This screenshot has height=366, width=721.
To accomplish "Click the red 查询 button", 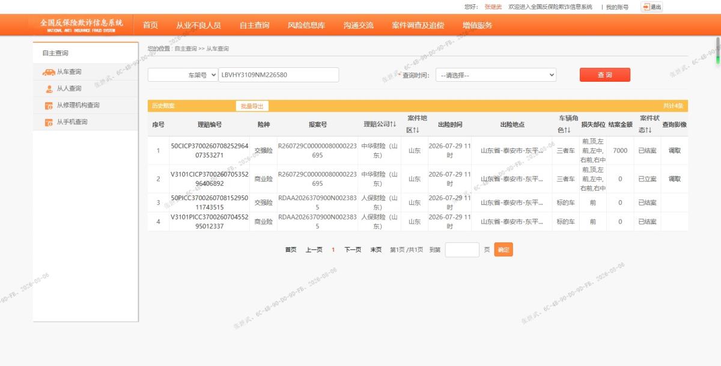I will [605, 75].
